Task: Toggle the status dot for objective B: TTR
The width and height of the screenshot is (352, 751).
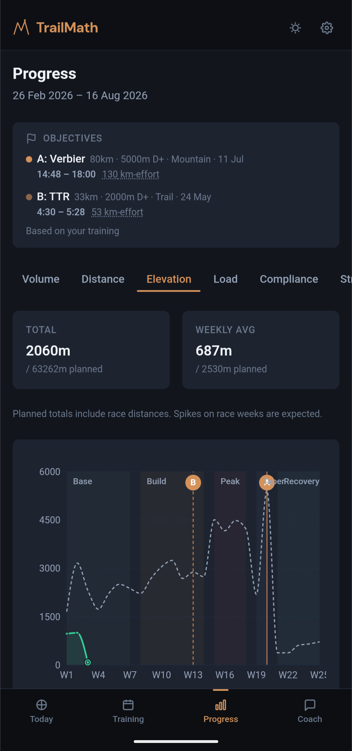Action: [29, 197]
